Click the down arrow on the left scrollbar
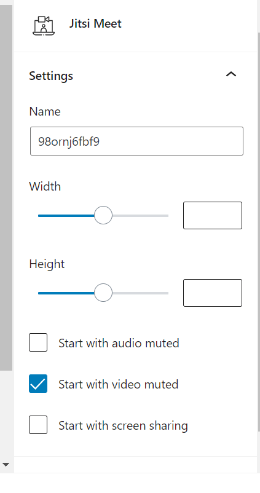The height and width of the screenshot is (493, 260). [x=6, y=464]
